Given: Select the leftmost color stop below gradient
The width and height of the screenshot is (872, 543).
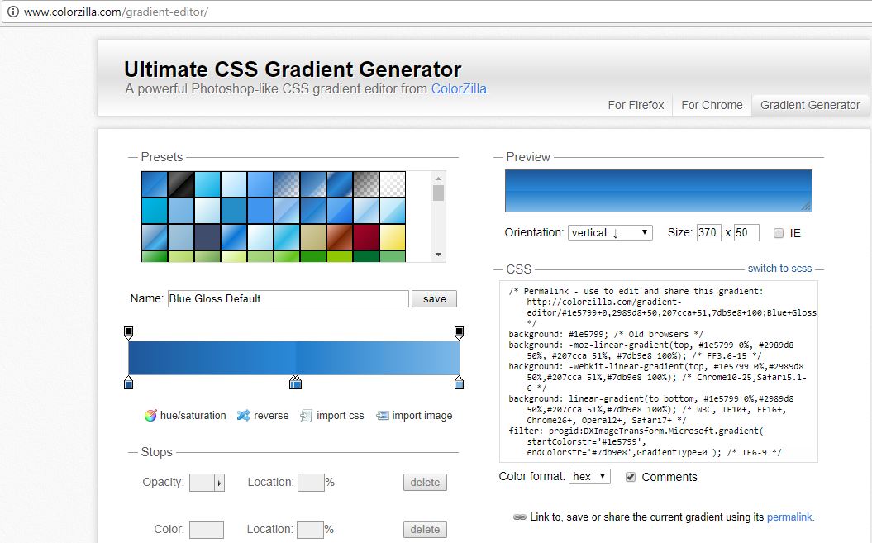Looking at the screenshot, I should tap(128, 383).
